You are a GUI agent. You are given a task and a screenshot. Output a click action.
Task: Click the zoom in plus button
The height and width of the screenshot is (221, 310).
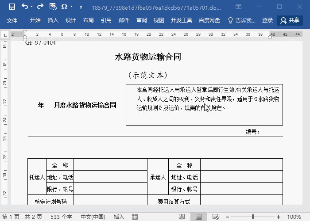(279, 217)
